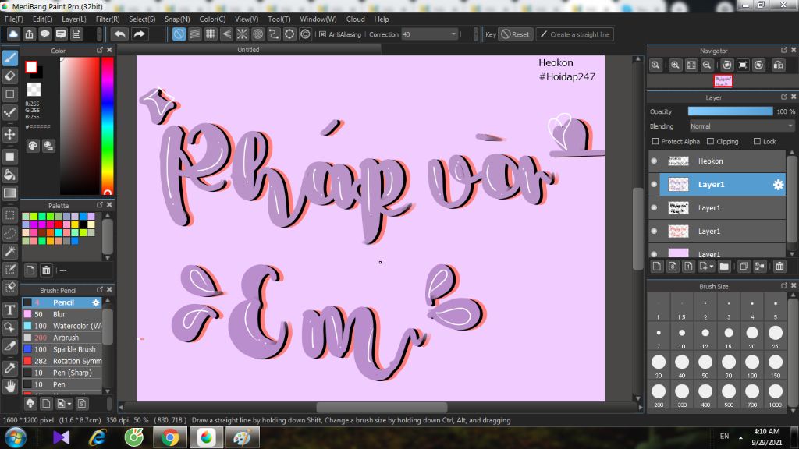
Task: Activate the radial snap icon
Action: [x=242, y=34]
